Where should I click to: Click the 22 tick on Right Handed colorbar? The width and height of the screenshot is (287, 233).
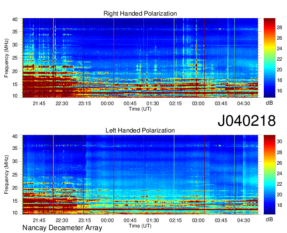279,59
